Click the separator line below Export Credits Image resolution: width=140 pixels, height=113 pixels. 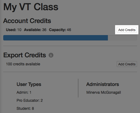(x=70, y=72)
